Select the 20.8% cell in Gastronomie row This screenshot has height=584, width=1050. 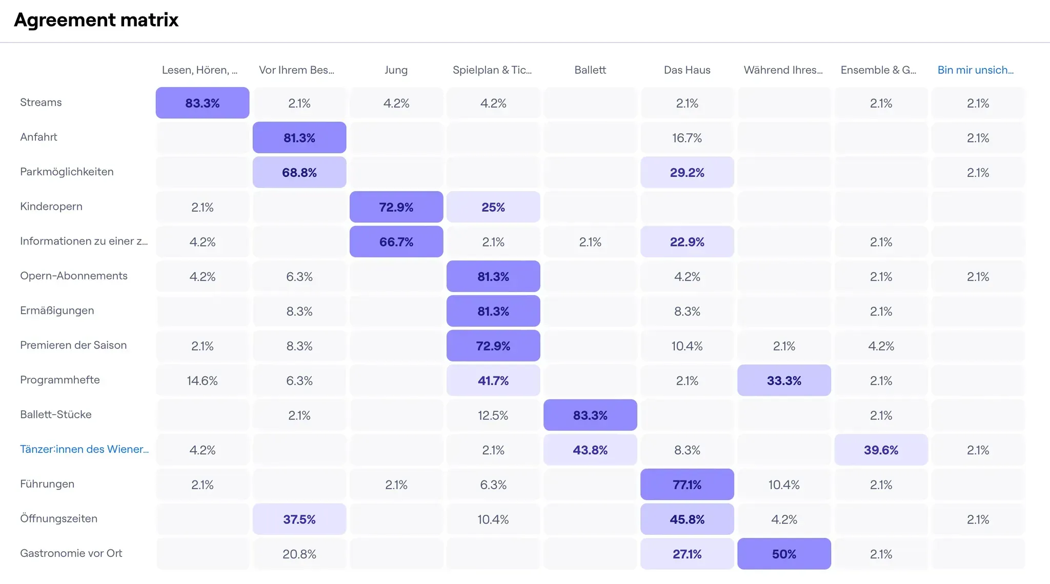[x=299, y=554]
